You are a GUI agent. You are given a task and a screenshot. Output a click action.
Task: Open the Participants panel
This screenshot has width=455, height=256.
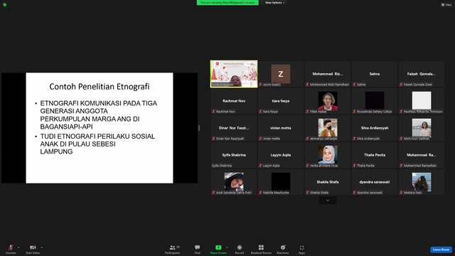[x=172, y=249]
